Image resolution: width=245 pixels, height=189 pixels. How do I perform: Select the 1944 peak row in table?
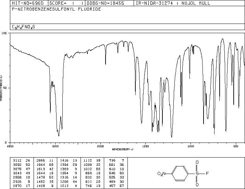(x=45, y=165)
